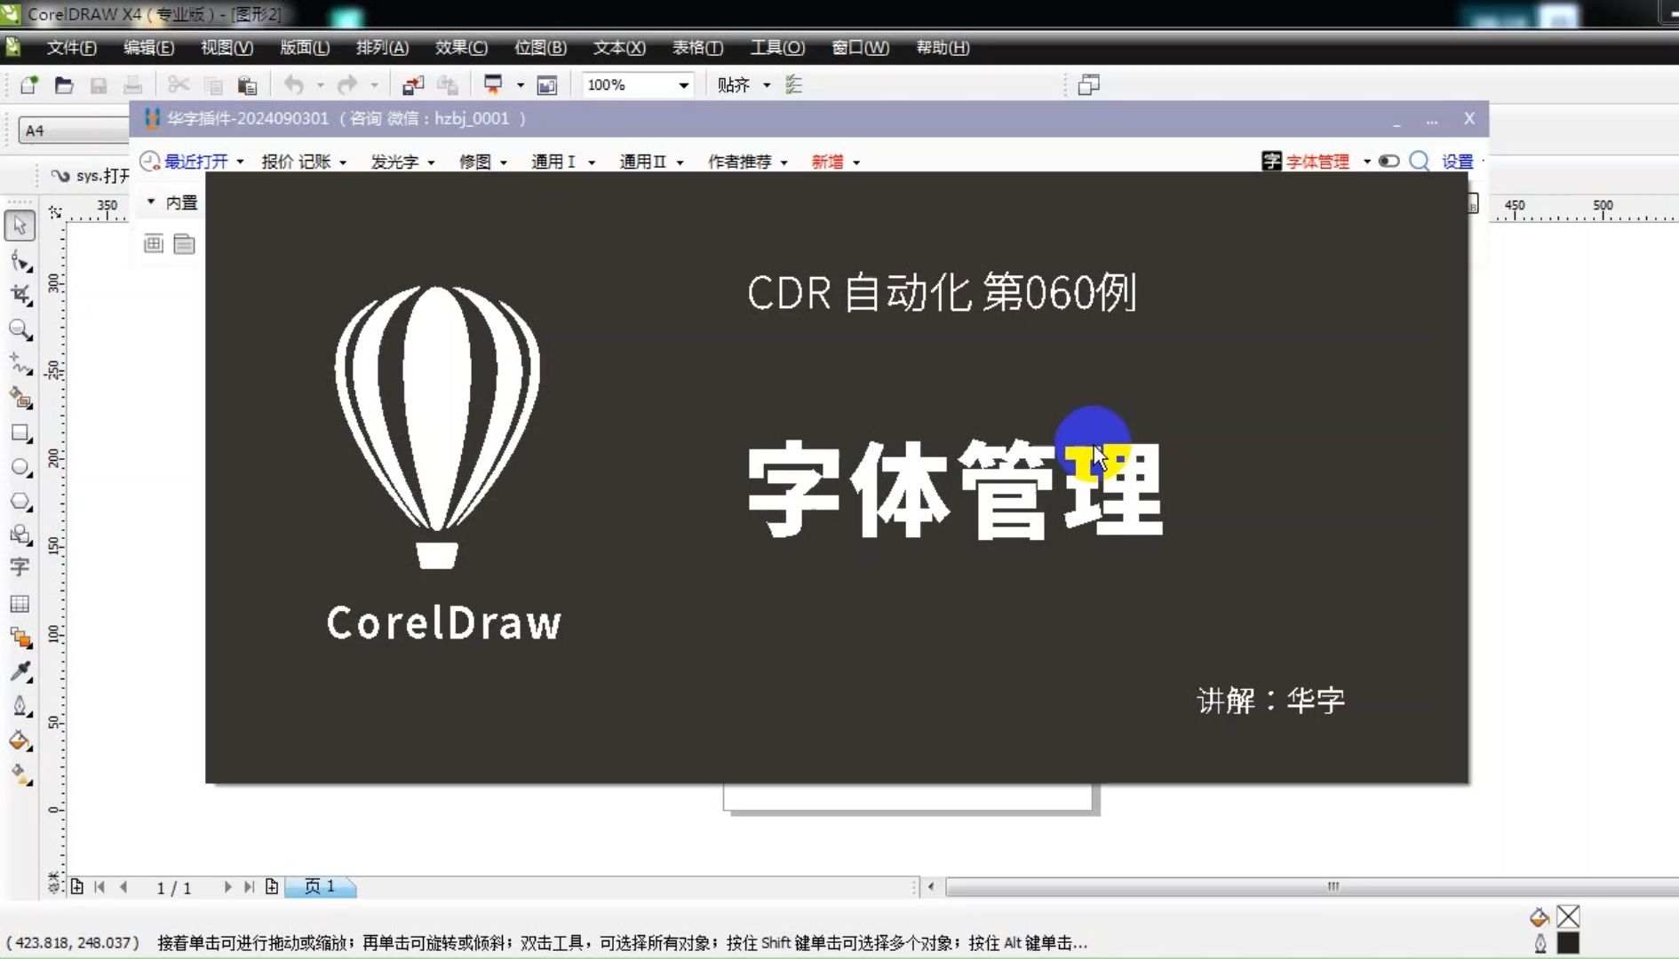1679x959 pixels.
Task: Click the 设置 settings link
Action: coord(1457,162)
